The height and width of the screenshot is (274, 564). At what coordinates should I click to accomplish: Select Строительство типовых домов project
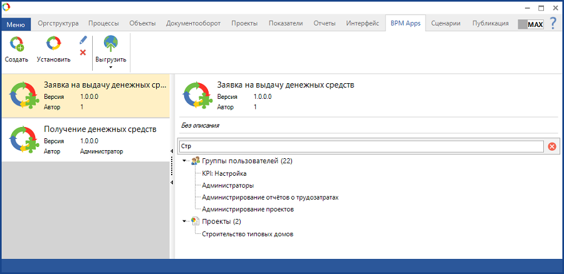248,234
